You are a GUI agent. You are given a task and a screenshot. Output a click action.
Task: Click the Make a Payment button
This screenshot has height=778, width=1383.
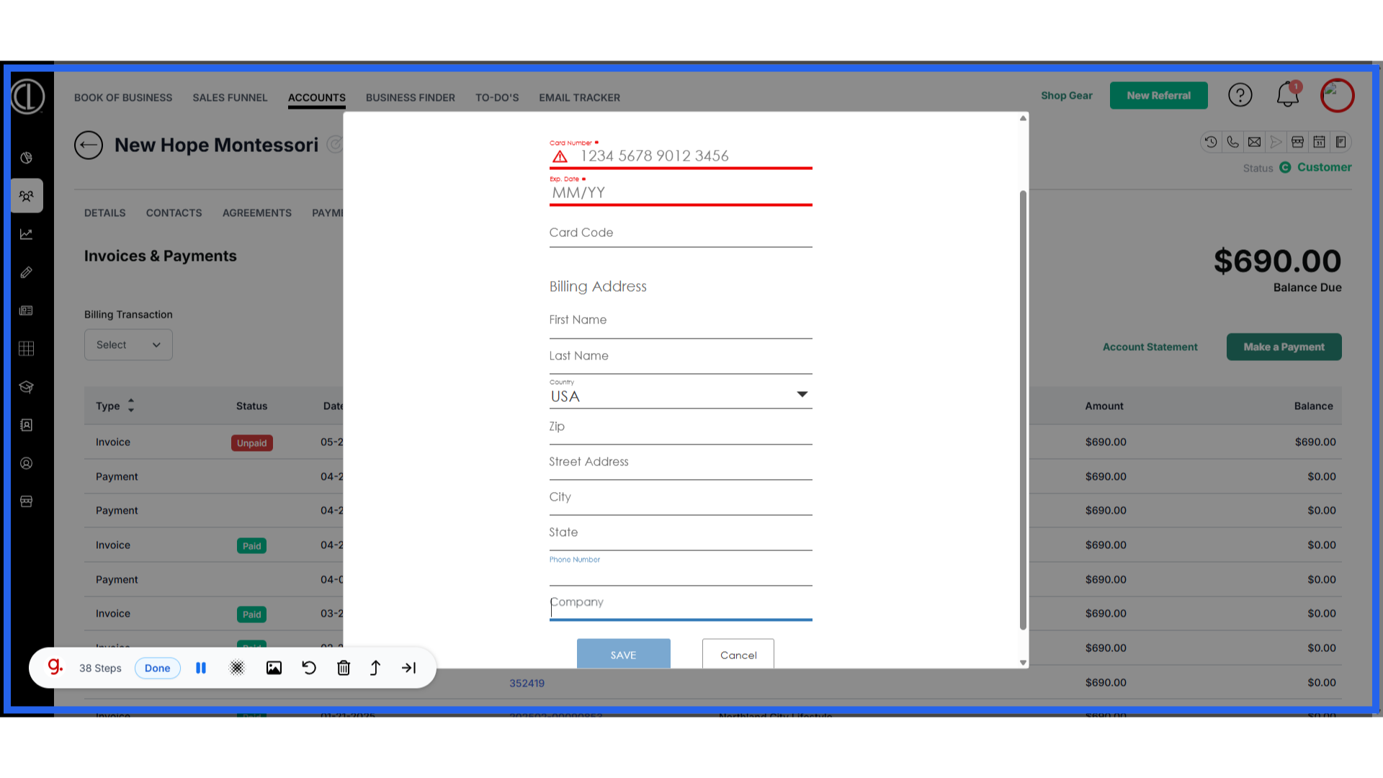point(1284,346)
